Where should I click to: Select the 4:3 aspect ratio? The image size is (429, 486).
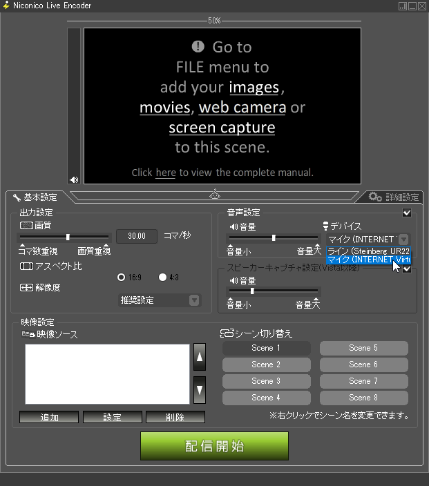tap(162, 277)
